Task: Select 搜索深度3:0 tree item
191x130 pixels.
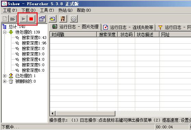Action: pos(33,54)
